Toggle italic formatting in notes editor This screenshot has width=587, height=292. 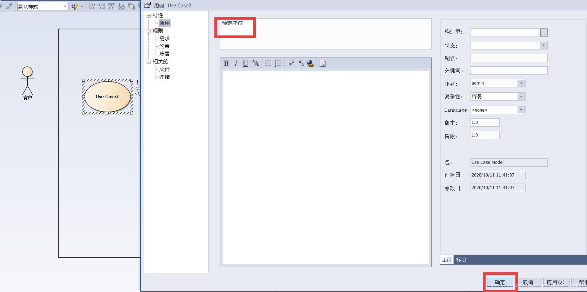tap(236, 63)
